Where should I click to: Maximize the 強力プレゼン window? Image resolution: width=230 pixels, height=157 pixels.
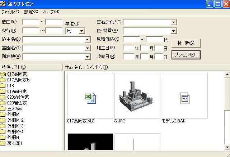(x=218, y=4)
